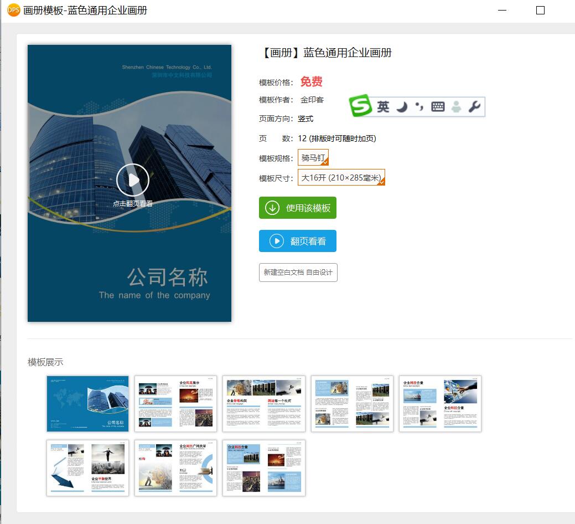Open the Sogou soft keyboard icon
This screenshot has width=575, height=524.
438,107
